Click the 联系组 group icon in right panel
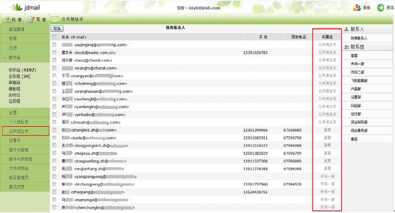Screen dimensions: 395x213 (x=347, y=47)
